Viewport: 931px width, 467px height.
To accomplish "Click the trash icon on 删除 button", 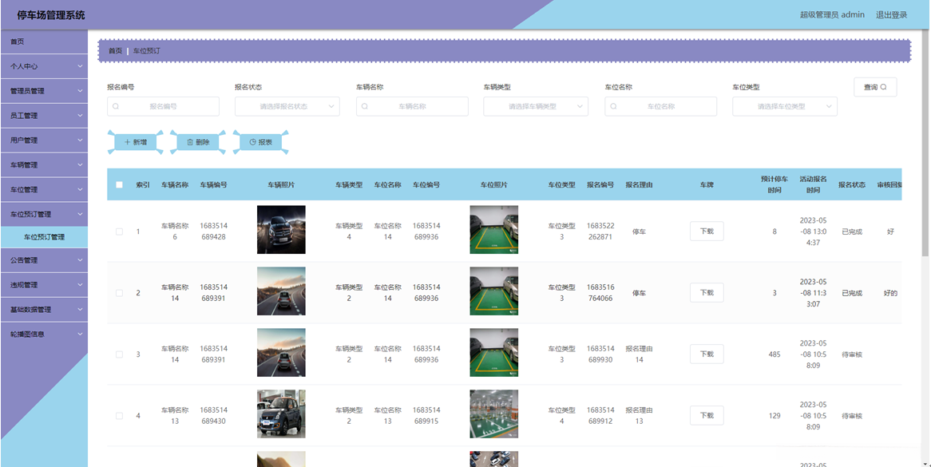I will coord(190,142).
